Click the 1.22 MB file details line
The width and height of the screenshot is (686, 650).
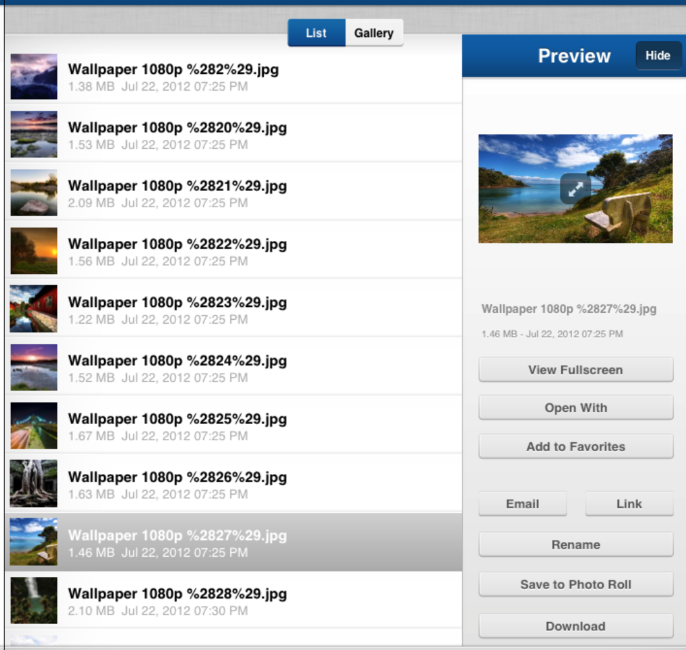pos(158,320)
